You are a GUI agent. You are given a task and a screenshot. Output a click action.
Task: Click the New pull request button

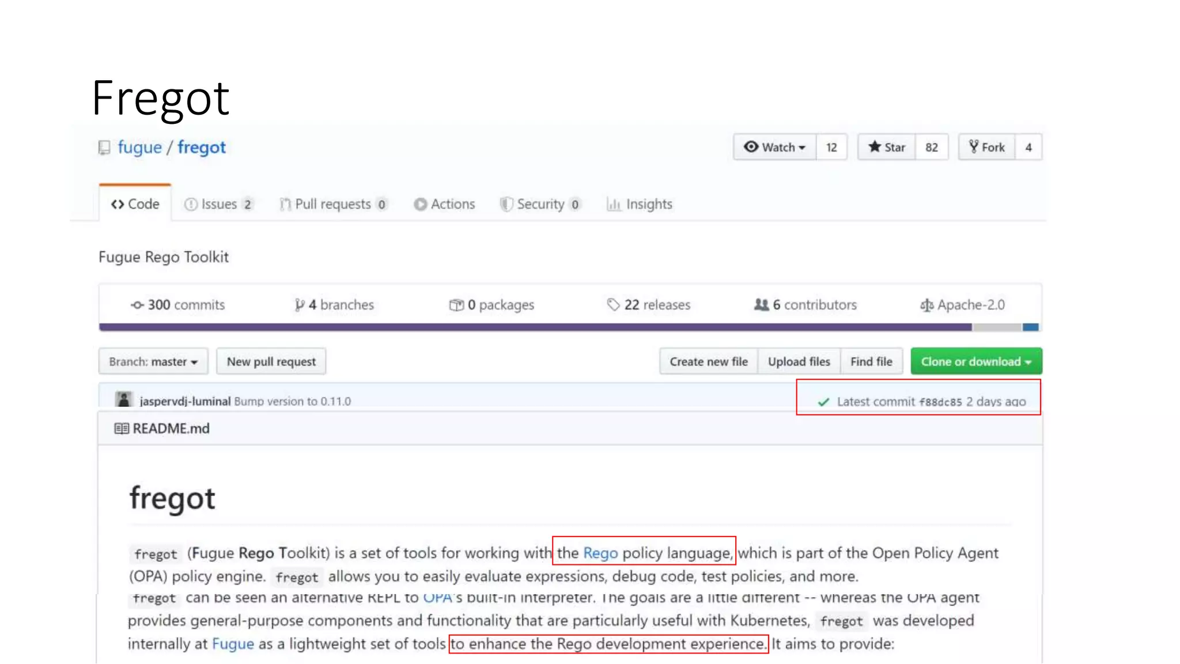(271, 362)
